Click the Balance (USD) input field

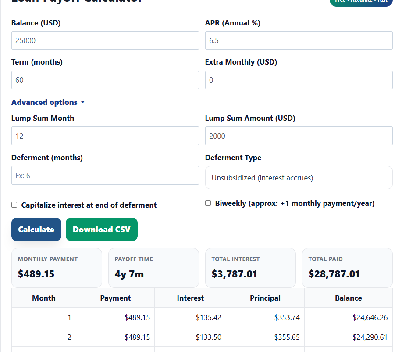click(x=105, y=40)
